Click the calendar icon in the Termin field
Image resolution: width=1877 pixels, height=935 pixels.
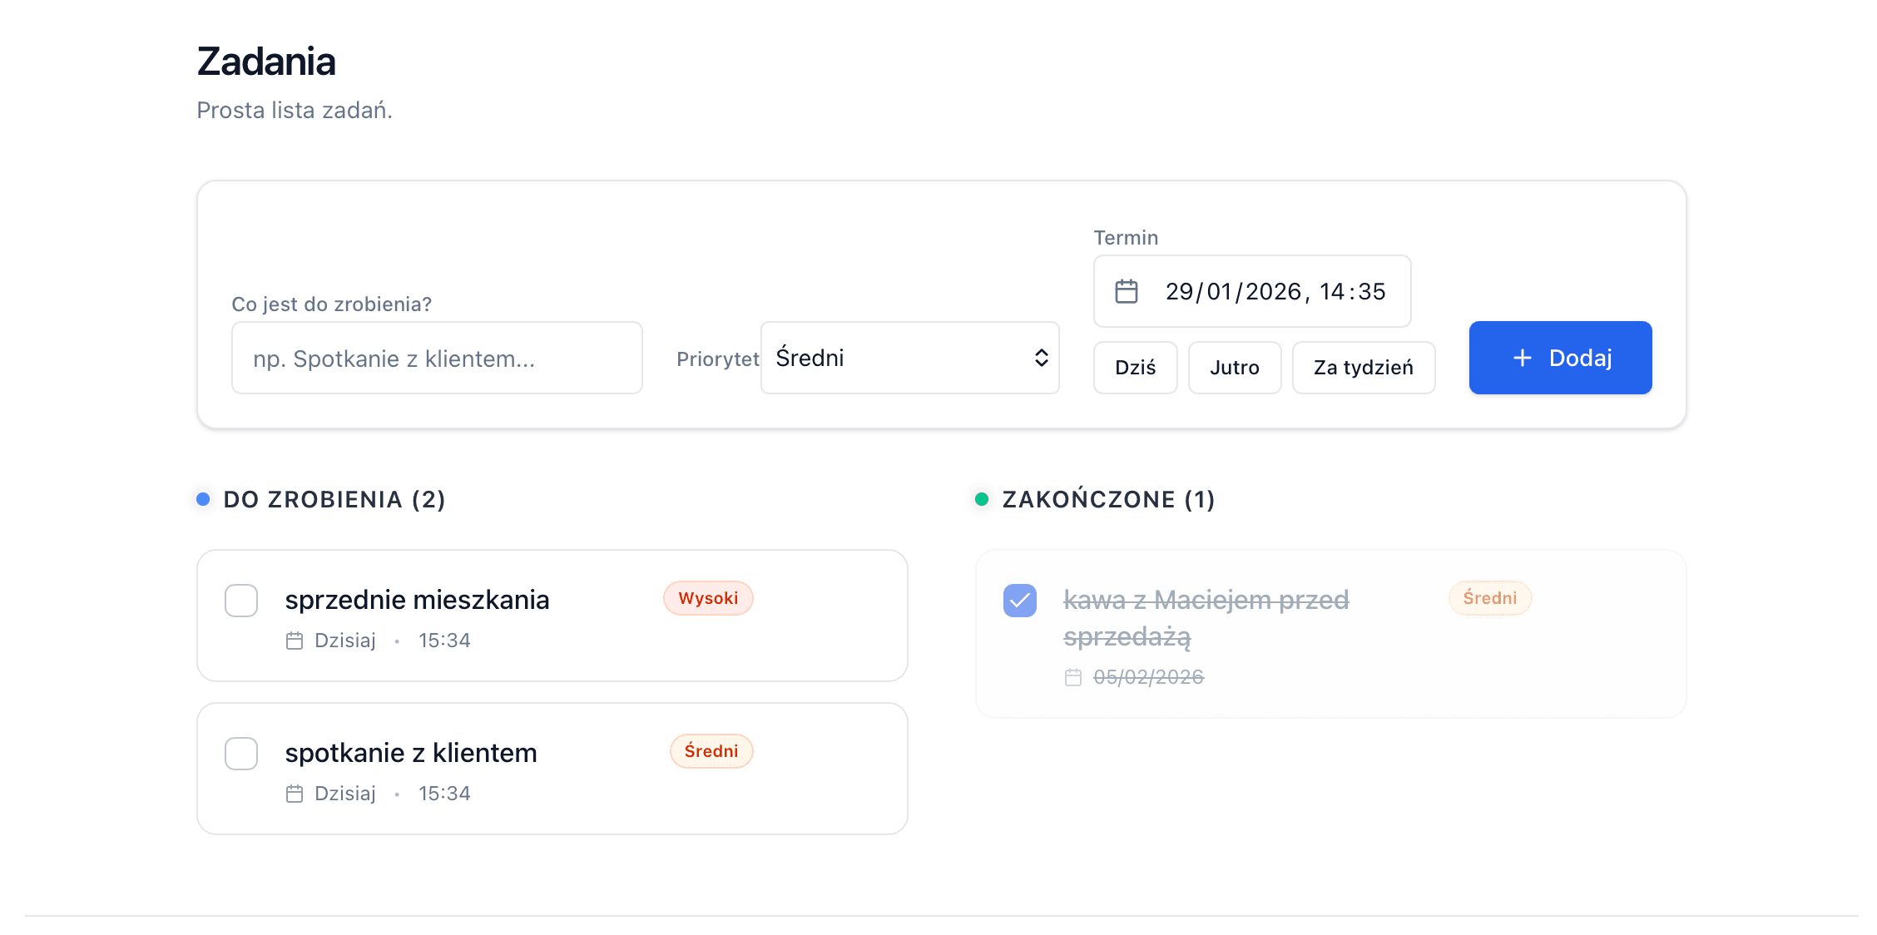(1127, 291)
